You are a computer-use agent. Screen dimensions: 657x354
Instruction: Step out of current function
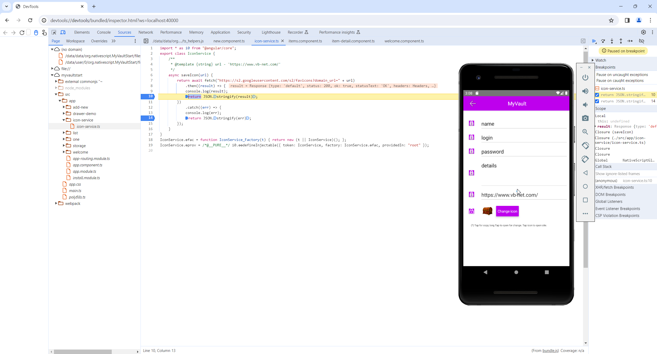point(621,41)
